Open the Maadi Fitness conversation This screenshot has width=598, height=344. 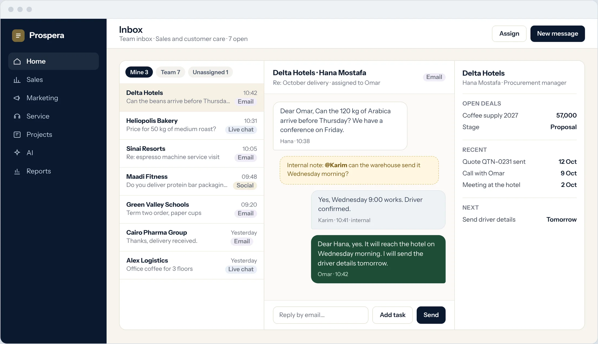tap(192, 181)
